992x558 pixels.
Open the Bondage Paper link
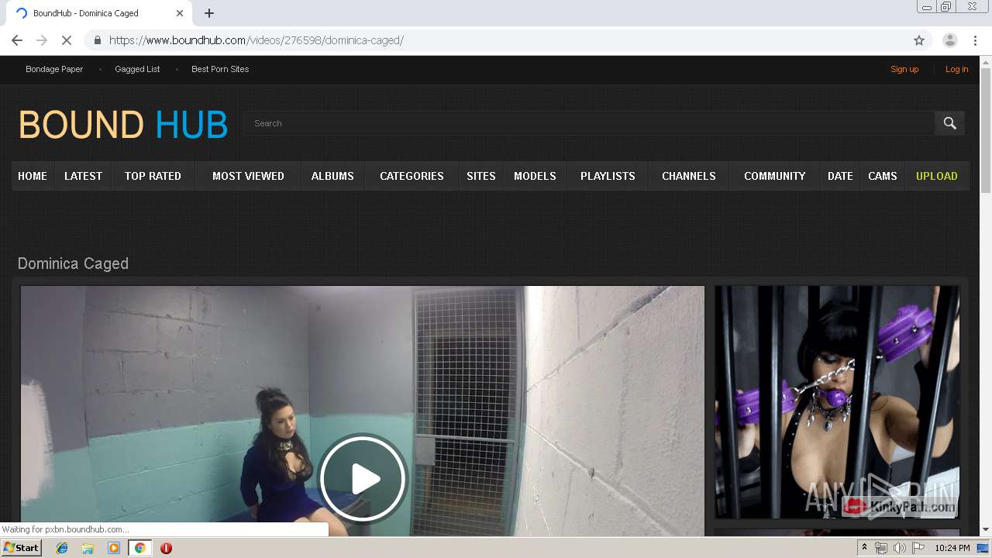point(54,69)
